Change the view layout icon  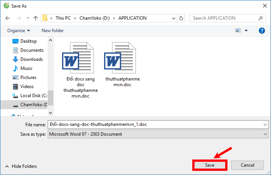[238, 31]
